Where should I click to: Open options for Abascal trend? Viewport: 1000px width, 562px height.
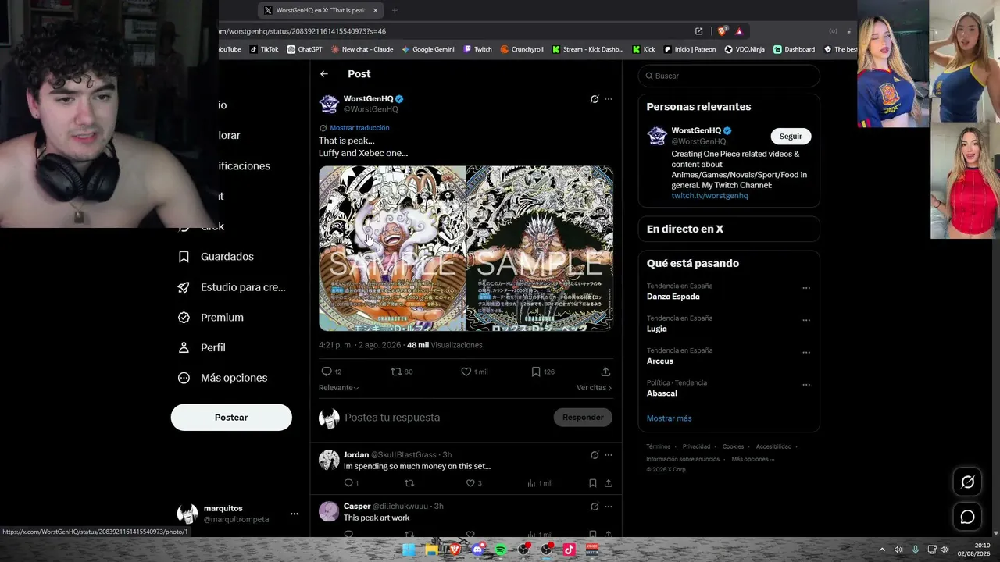tap(806, 385)
